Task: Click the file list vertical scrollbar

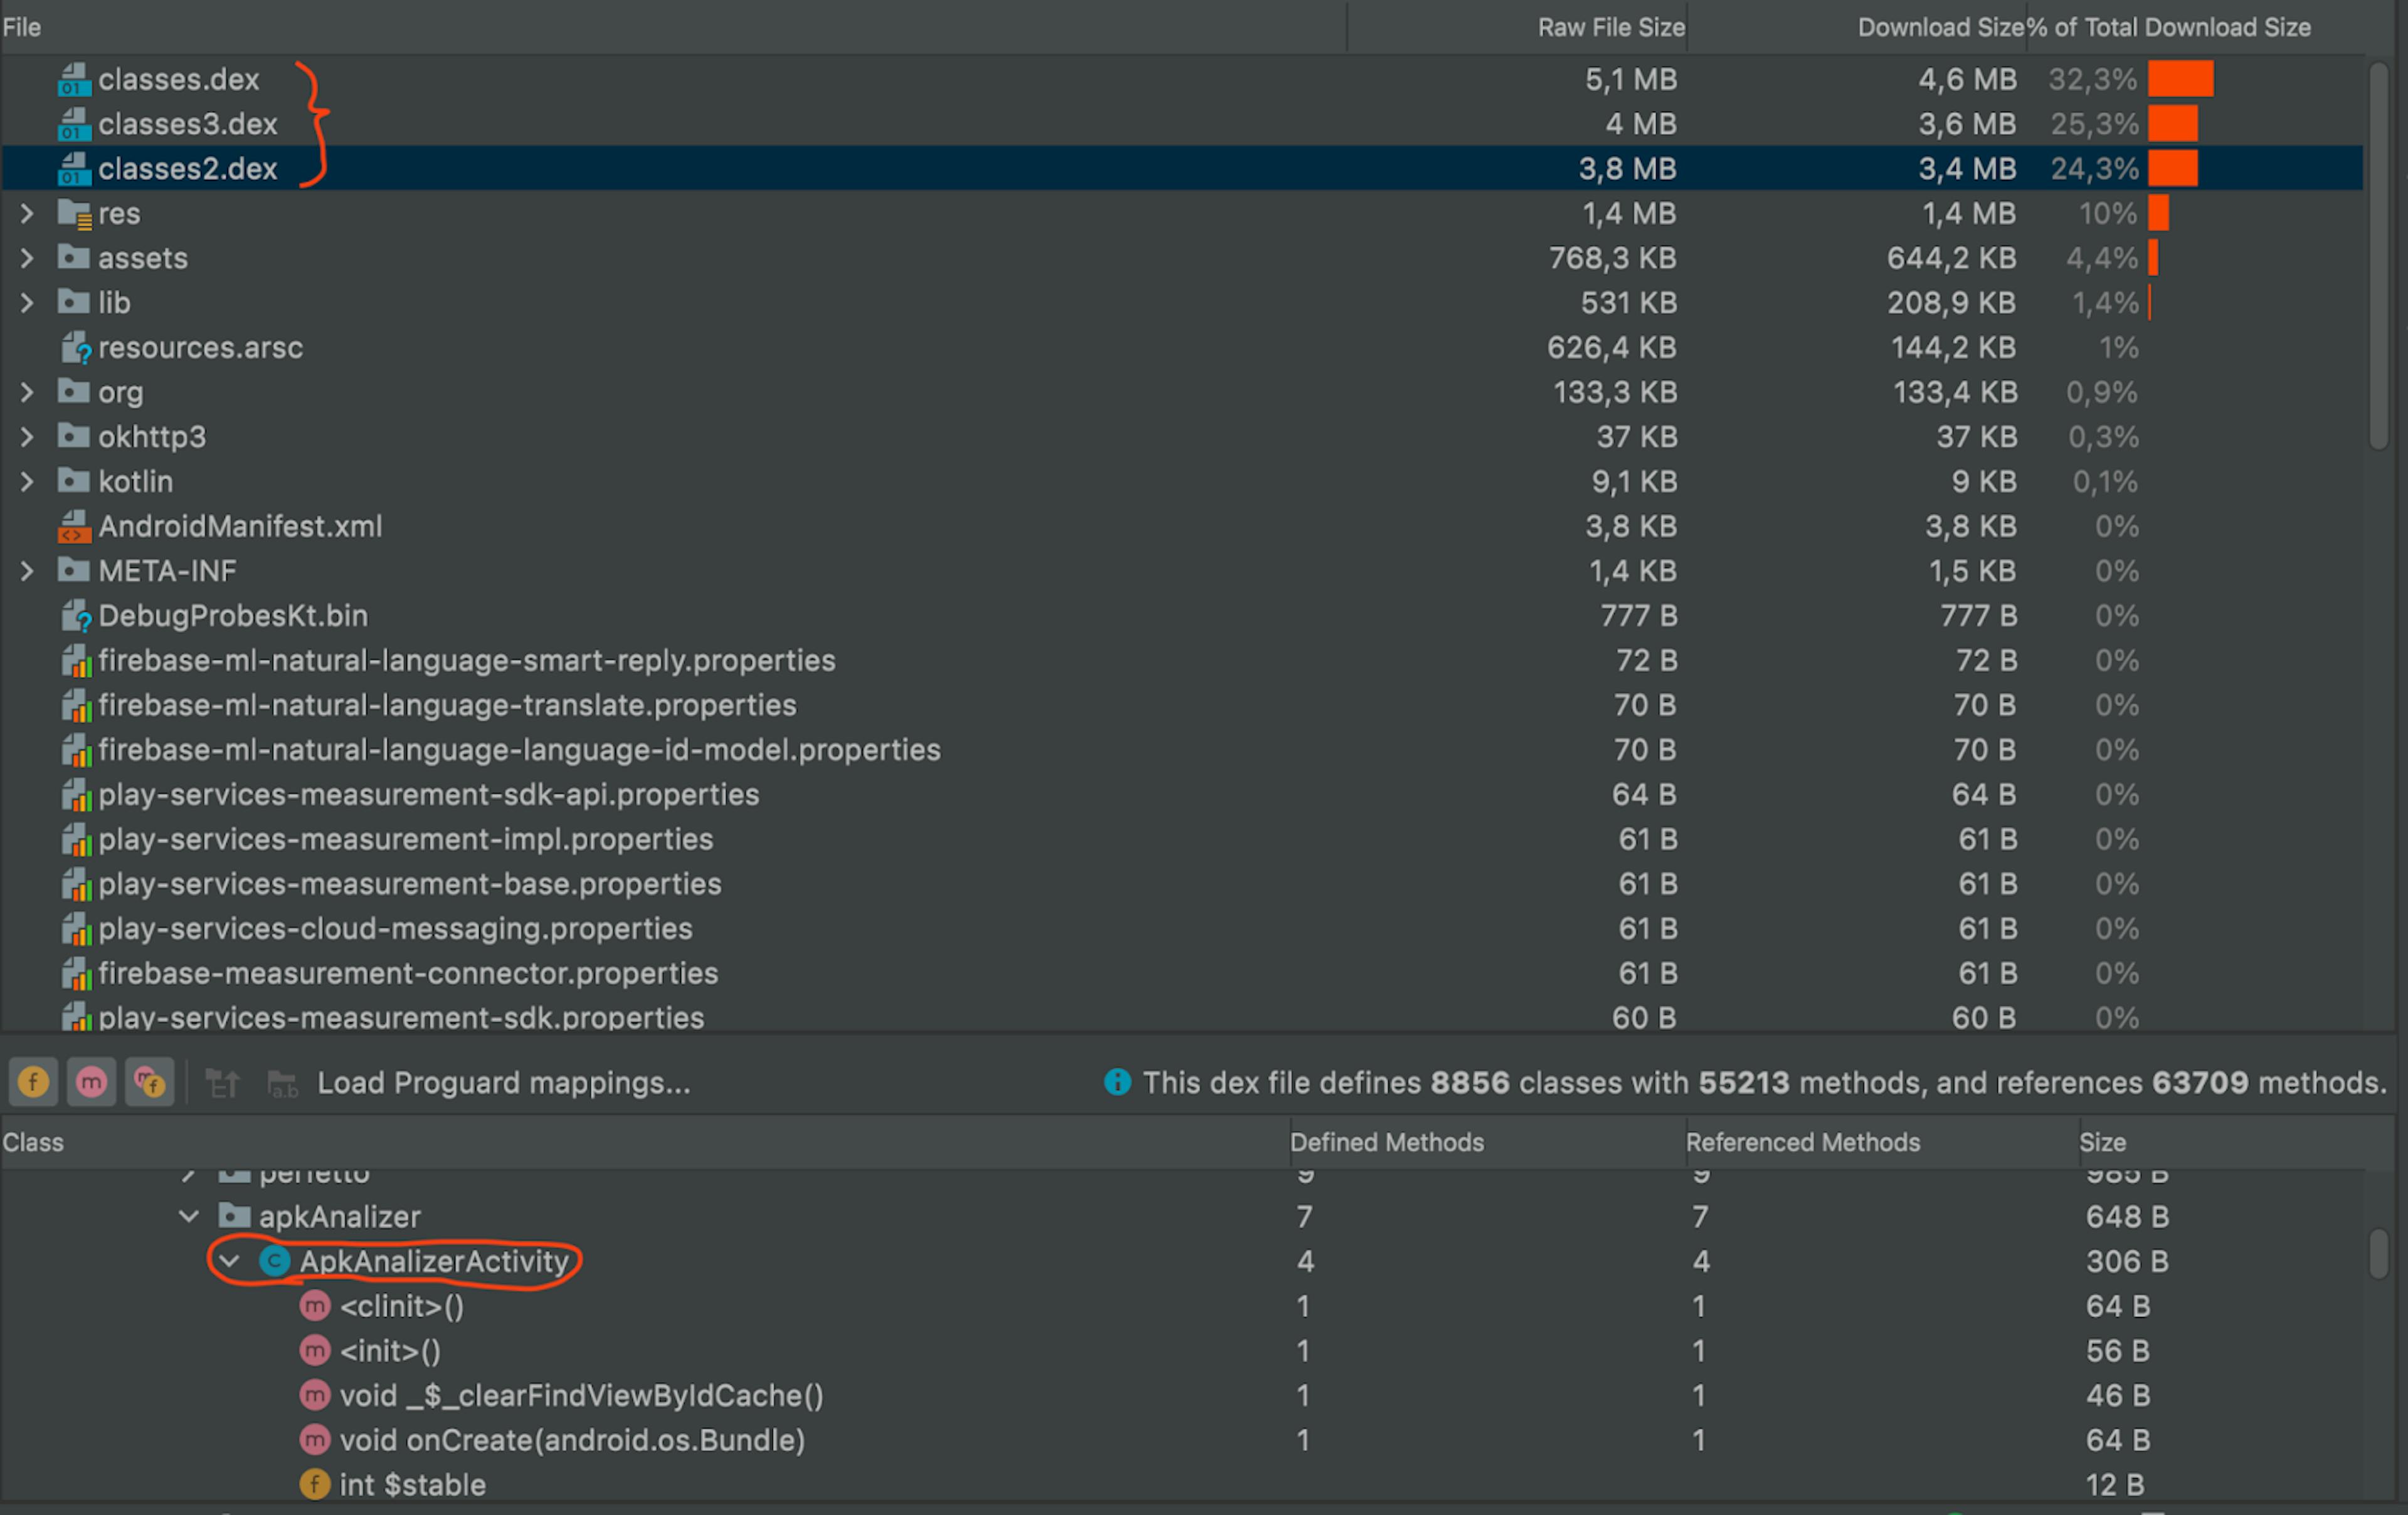Action: point(2379,255)
